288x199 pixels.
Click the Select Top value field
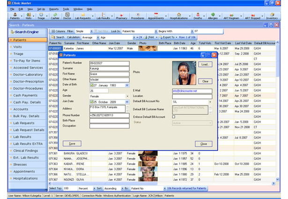70,189
